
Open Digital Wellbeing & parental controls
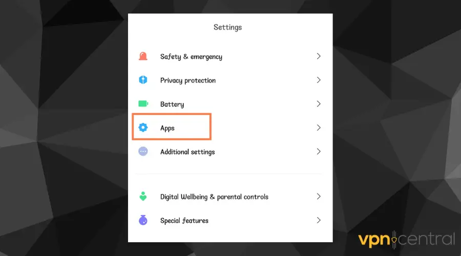coord(230,196)
